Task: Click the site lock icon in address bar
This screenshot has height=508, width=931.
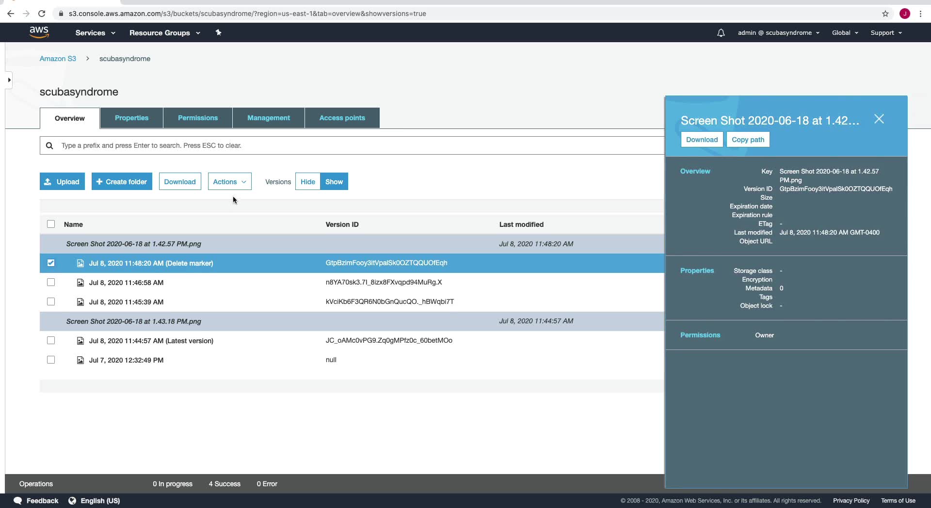Action: [61, 14]
